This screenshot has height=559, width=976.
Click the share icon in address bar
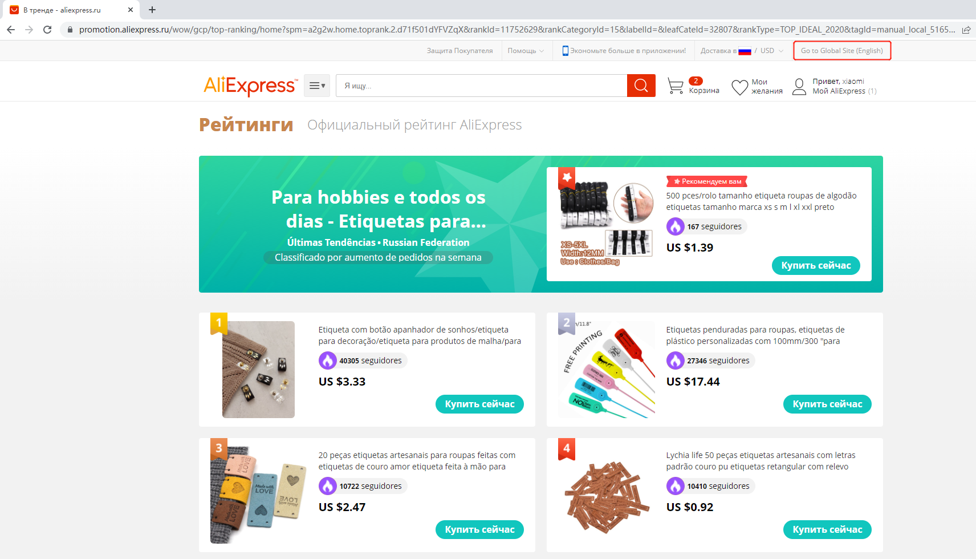pos(966,30)
